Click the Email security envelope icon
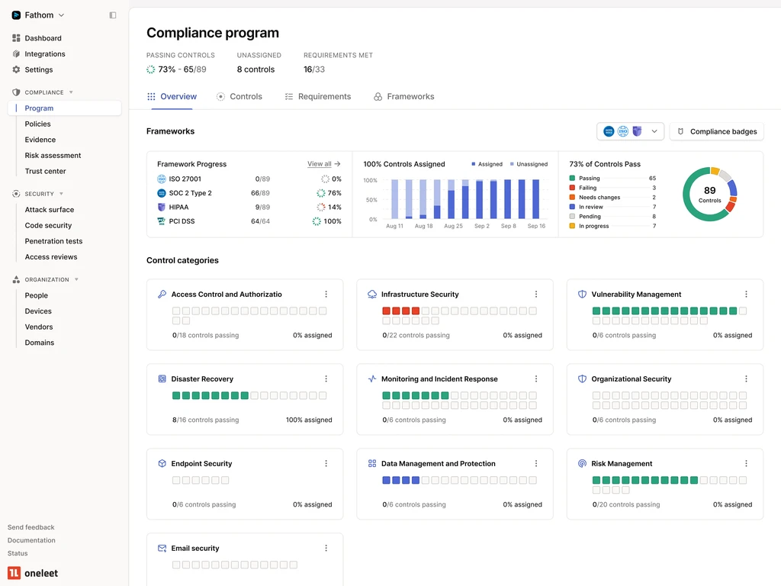This screenshot has width=781, height=586. pyautogui.click(x=162, y=548)
